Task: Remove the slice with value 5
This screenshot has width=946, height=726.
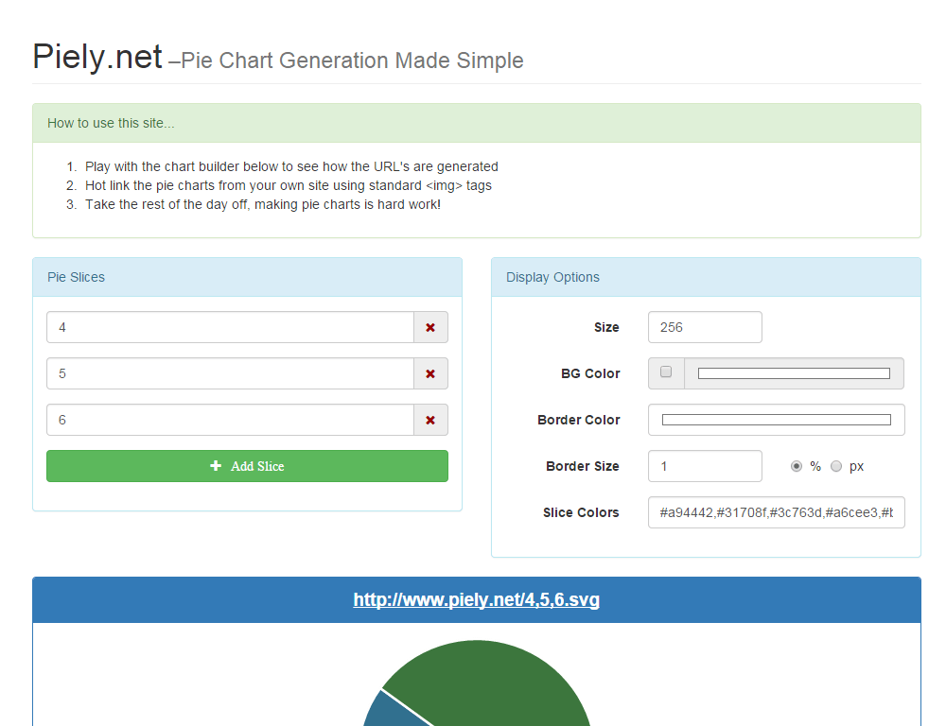Action: click(x=430, y=373)
